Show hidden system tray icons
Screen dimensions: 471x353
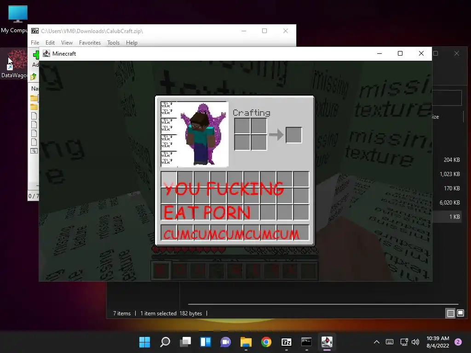point(376,342)
